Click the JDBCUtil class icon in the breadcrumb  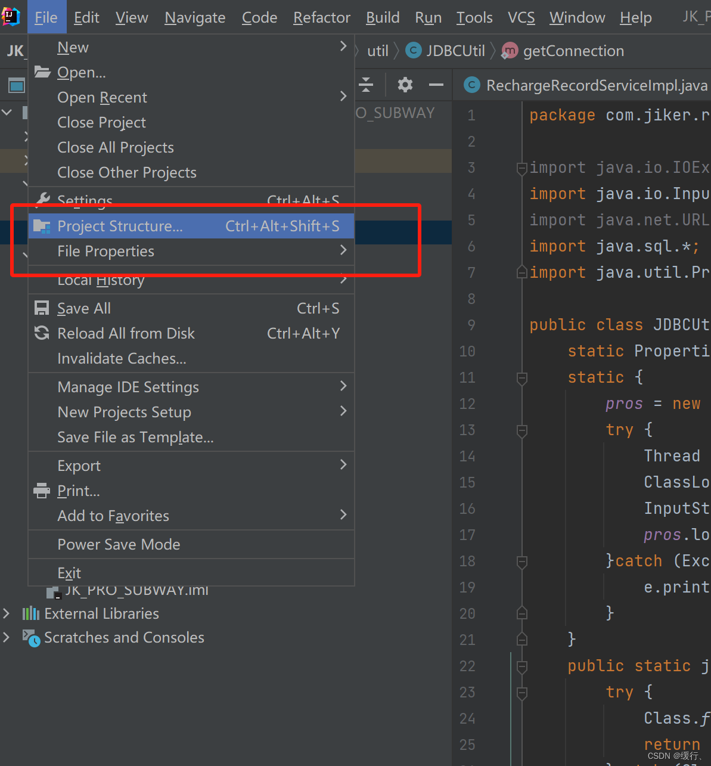(x=413, y=50)
